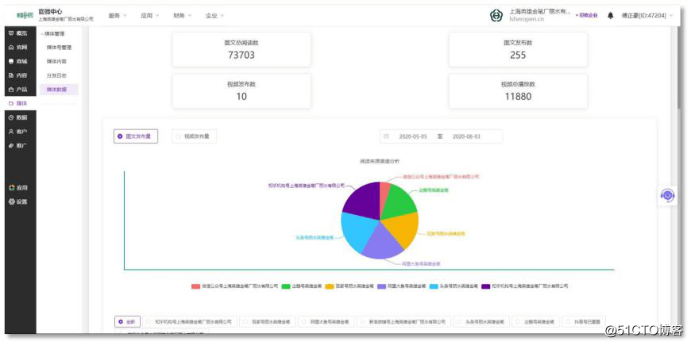Open 分发日志 in the media submenu
The height and width of the screenshot is (345, 691).
pos(57,75)
